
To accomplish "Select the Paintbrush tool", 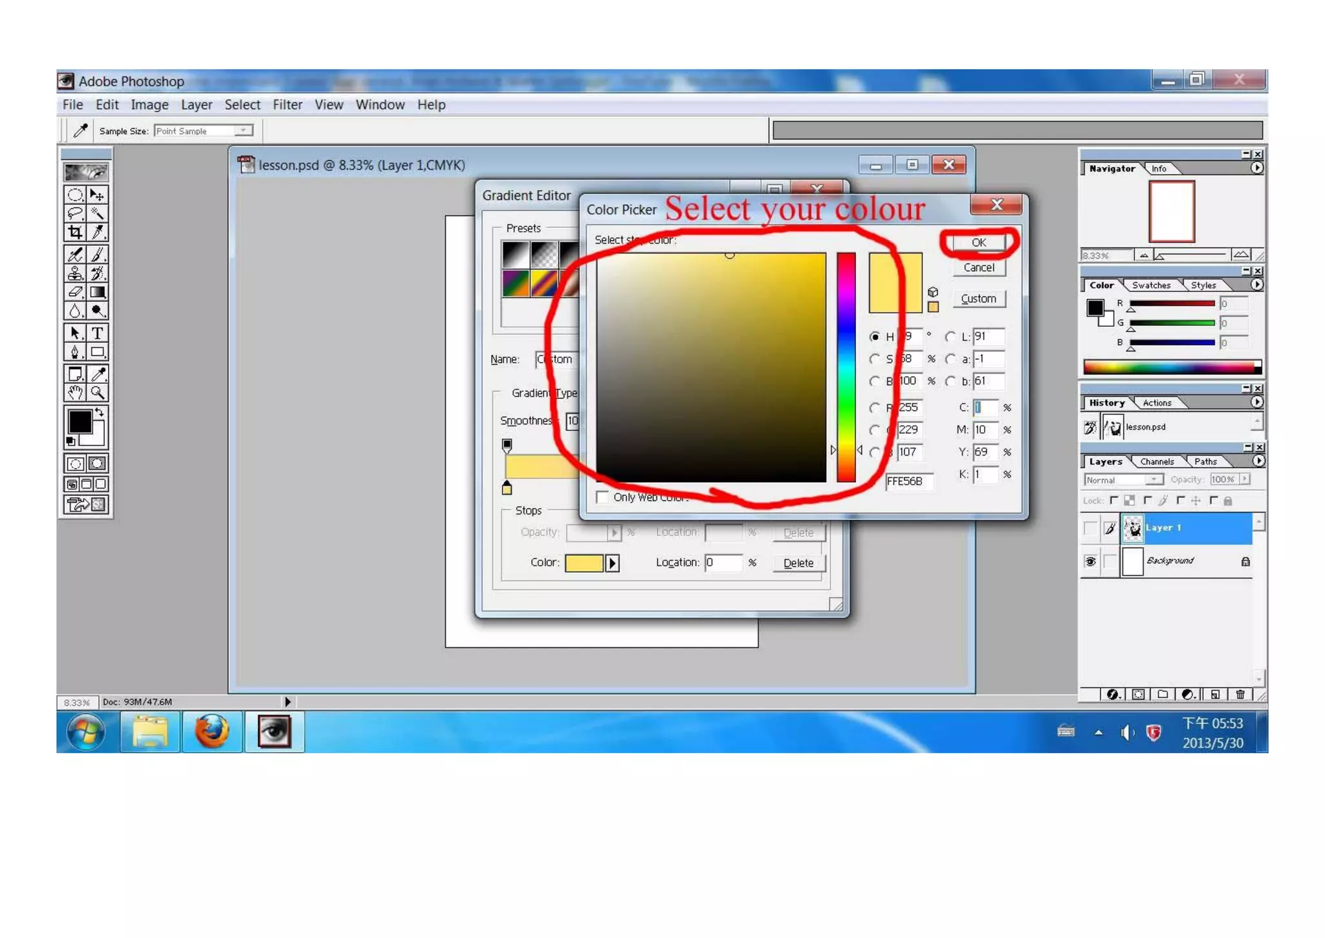I will [97, 254].
